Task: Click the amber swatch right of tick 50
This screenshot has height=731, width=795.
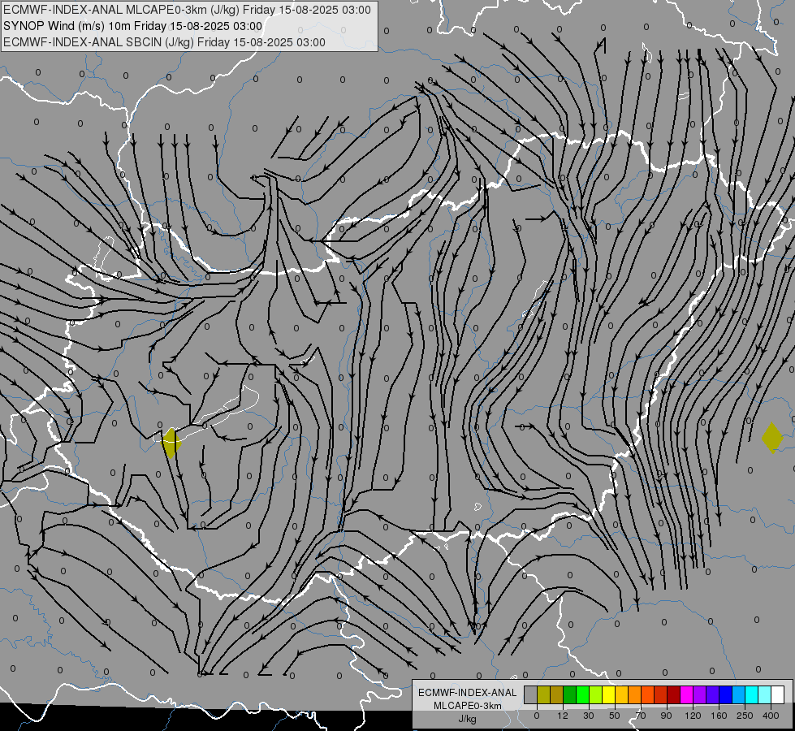Action: (621, 694)
